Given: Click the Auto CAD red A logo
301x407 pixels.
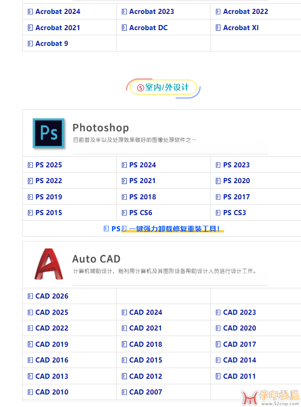Looking at the screenshot, I should tap(49, 264).
